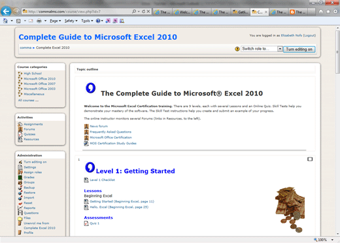The height and width of the screenshot is (243, 340).
Task: Open the Resources activity link
Action: click(31, 139)
